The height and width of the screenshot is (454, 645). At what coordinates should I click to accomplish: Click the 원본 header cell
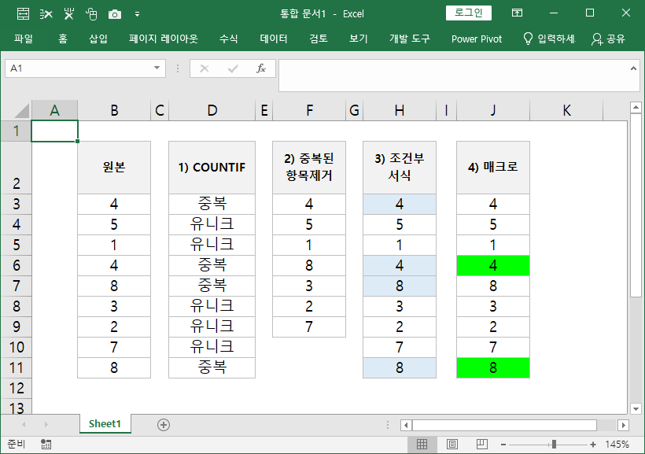(114, 168)
